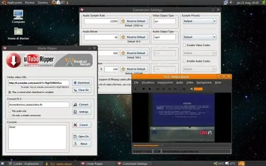Open the Sample Presets Default dropdown
The height and width of the screenshot is (166, 266).
(199, 21)
